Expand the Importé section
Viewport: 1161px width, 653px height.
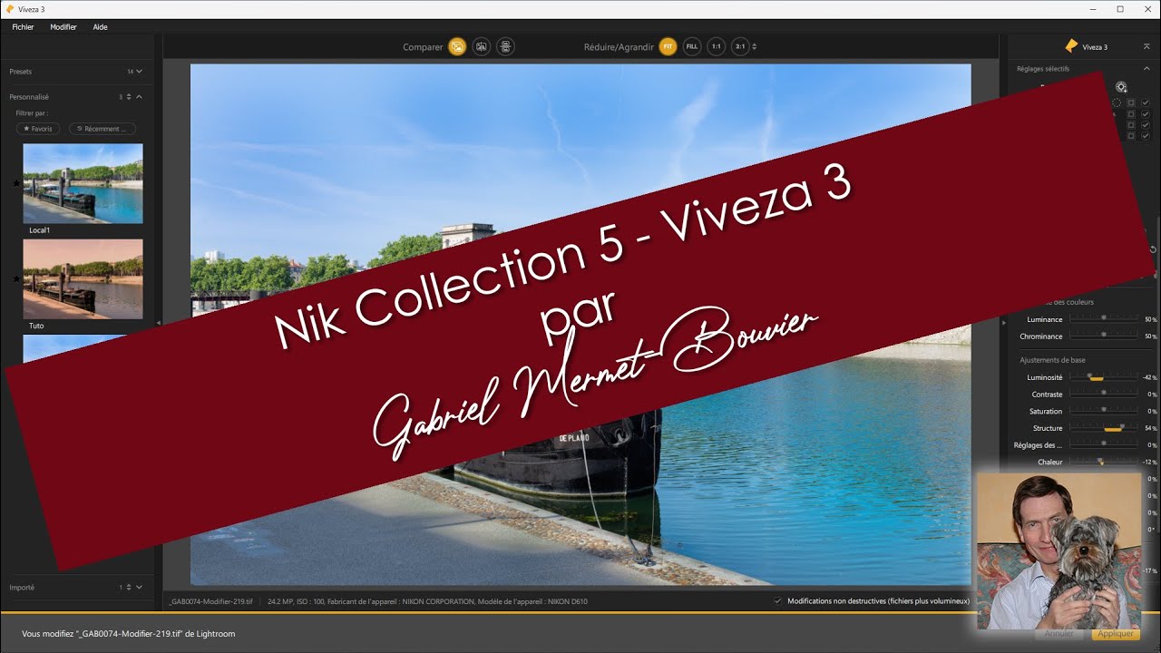click(139, 587)
